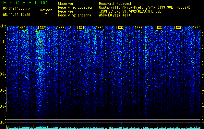Click the 0.6 kHz axis label
The width and height of the screenshot is (204, 129).
pos(3,123)
